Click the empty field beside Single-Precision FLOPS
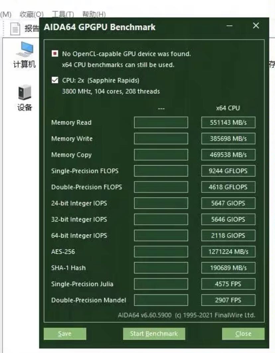Screen dimensions: 275x353 coord(161,171)
